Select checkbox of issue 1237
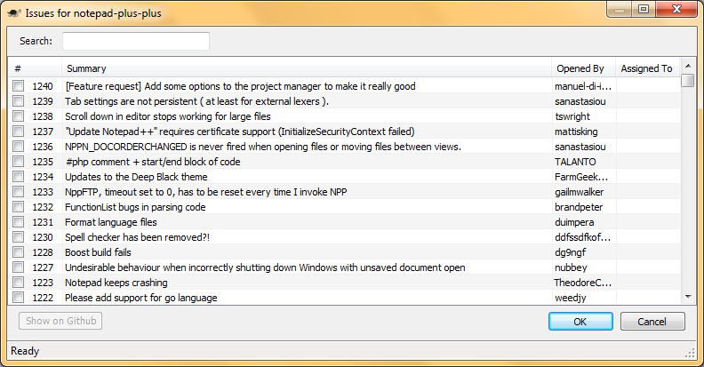Image resolution: width=704 pixels, height=367 pixels. pyautogui.click(x=18, y=131)
